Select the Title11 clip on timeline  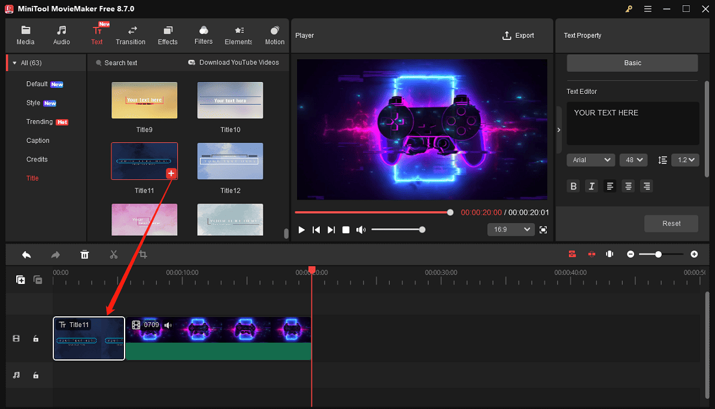[x=89, y=338]
